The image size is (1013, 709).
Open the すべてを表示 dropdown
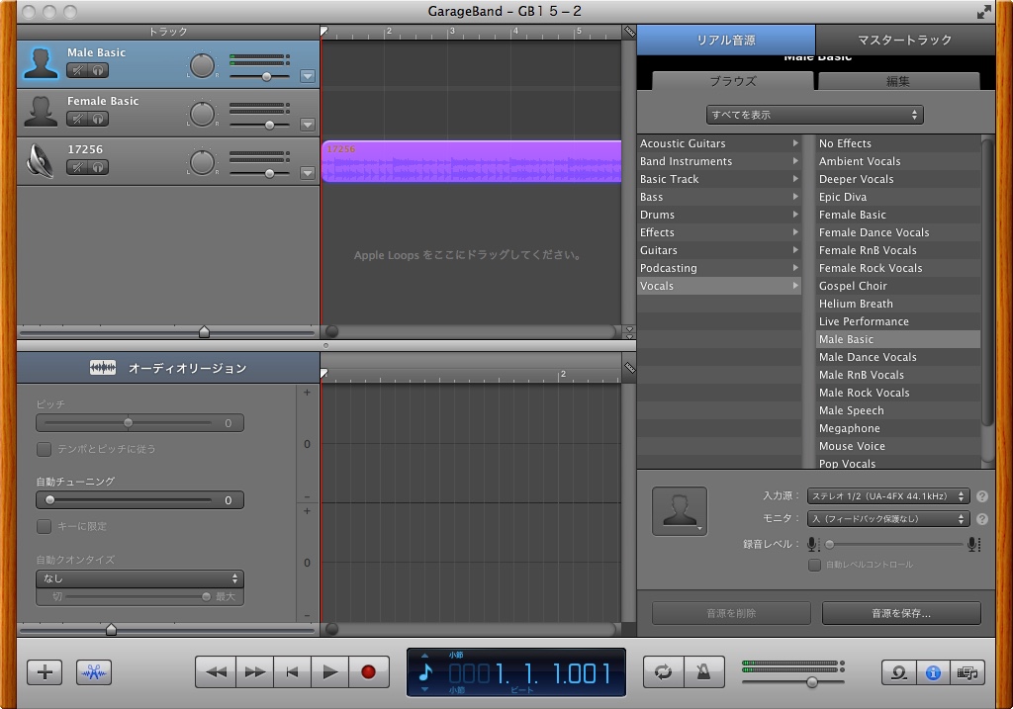(815, 115)
